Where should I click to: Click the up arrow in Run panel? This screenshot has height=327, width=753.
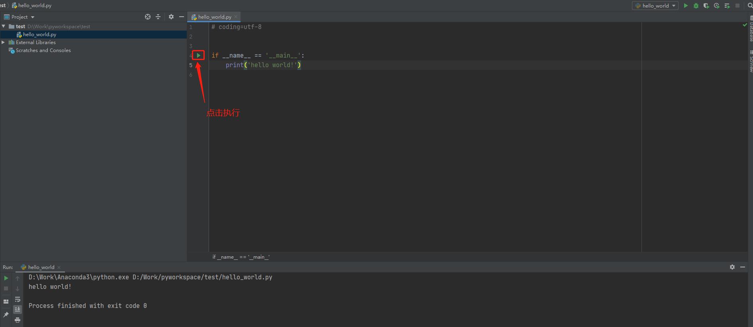(x=18, y=279)
